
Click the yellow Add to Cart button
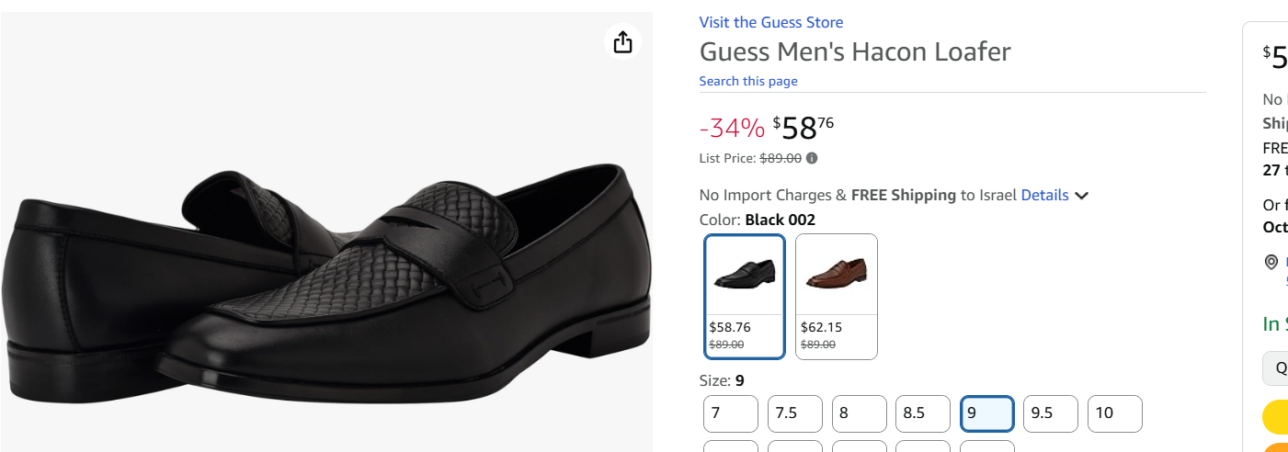tap(1276, 417)
